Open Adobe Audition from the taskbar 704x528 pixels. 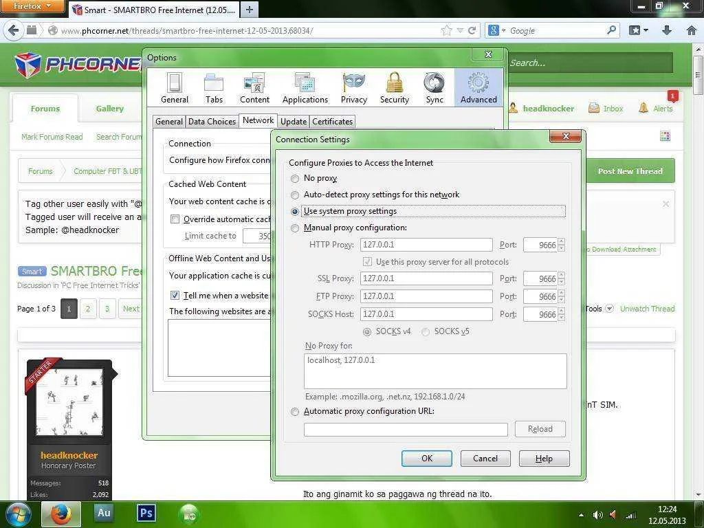[104, 513]
